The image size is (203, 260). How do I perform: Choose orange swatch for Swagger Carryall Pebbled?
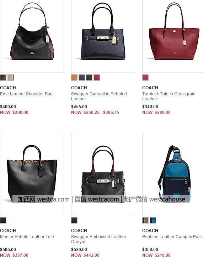74,77
